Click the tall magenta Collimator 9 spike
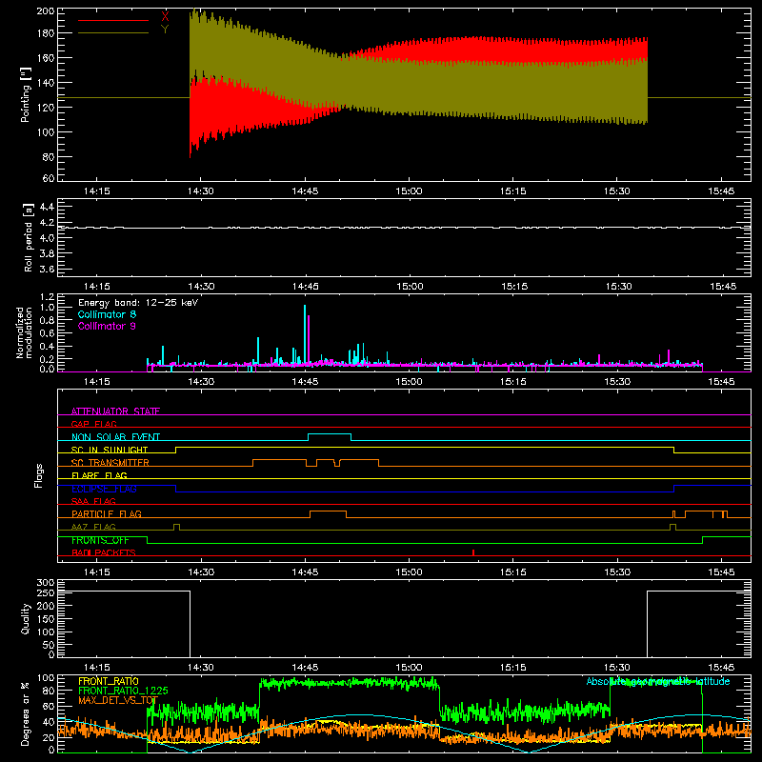The height and width of the screenshot is (762, 762). (309, 339)
